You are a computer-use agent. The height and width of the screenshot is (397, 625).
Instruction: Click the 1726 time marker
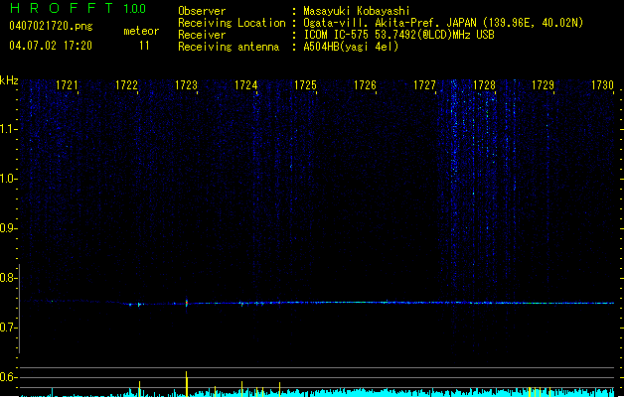coord(365,85)
